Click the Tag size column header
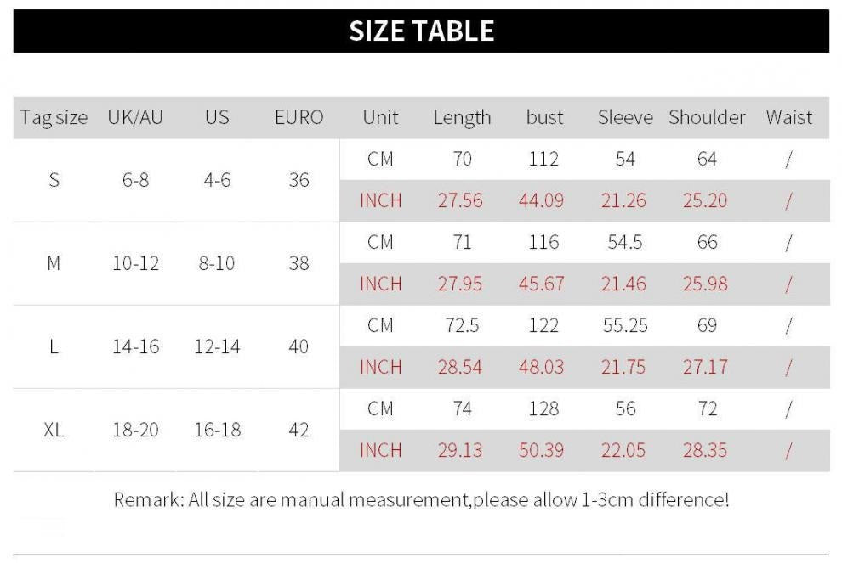 (x=54, y=117)
